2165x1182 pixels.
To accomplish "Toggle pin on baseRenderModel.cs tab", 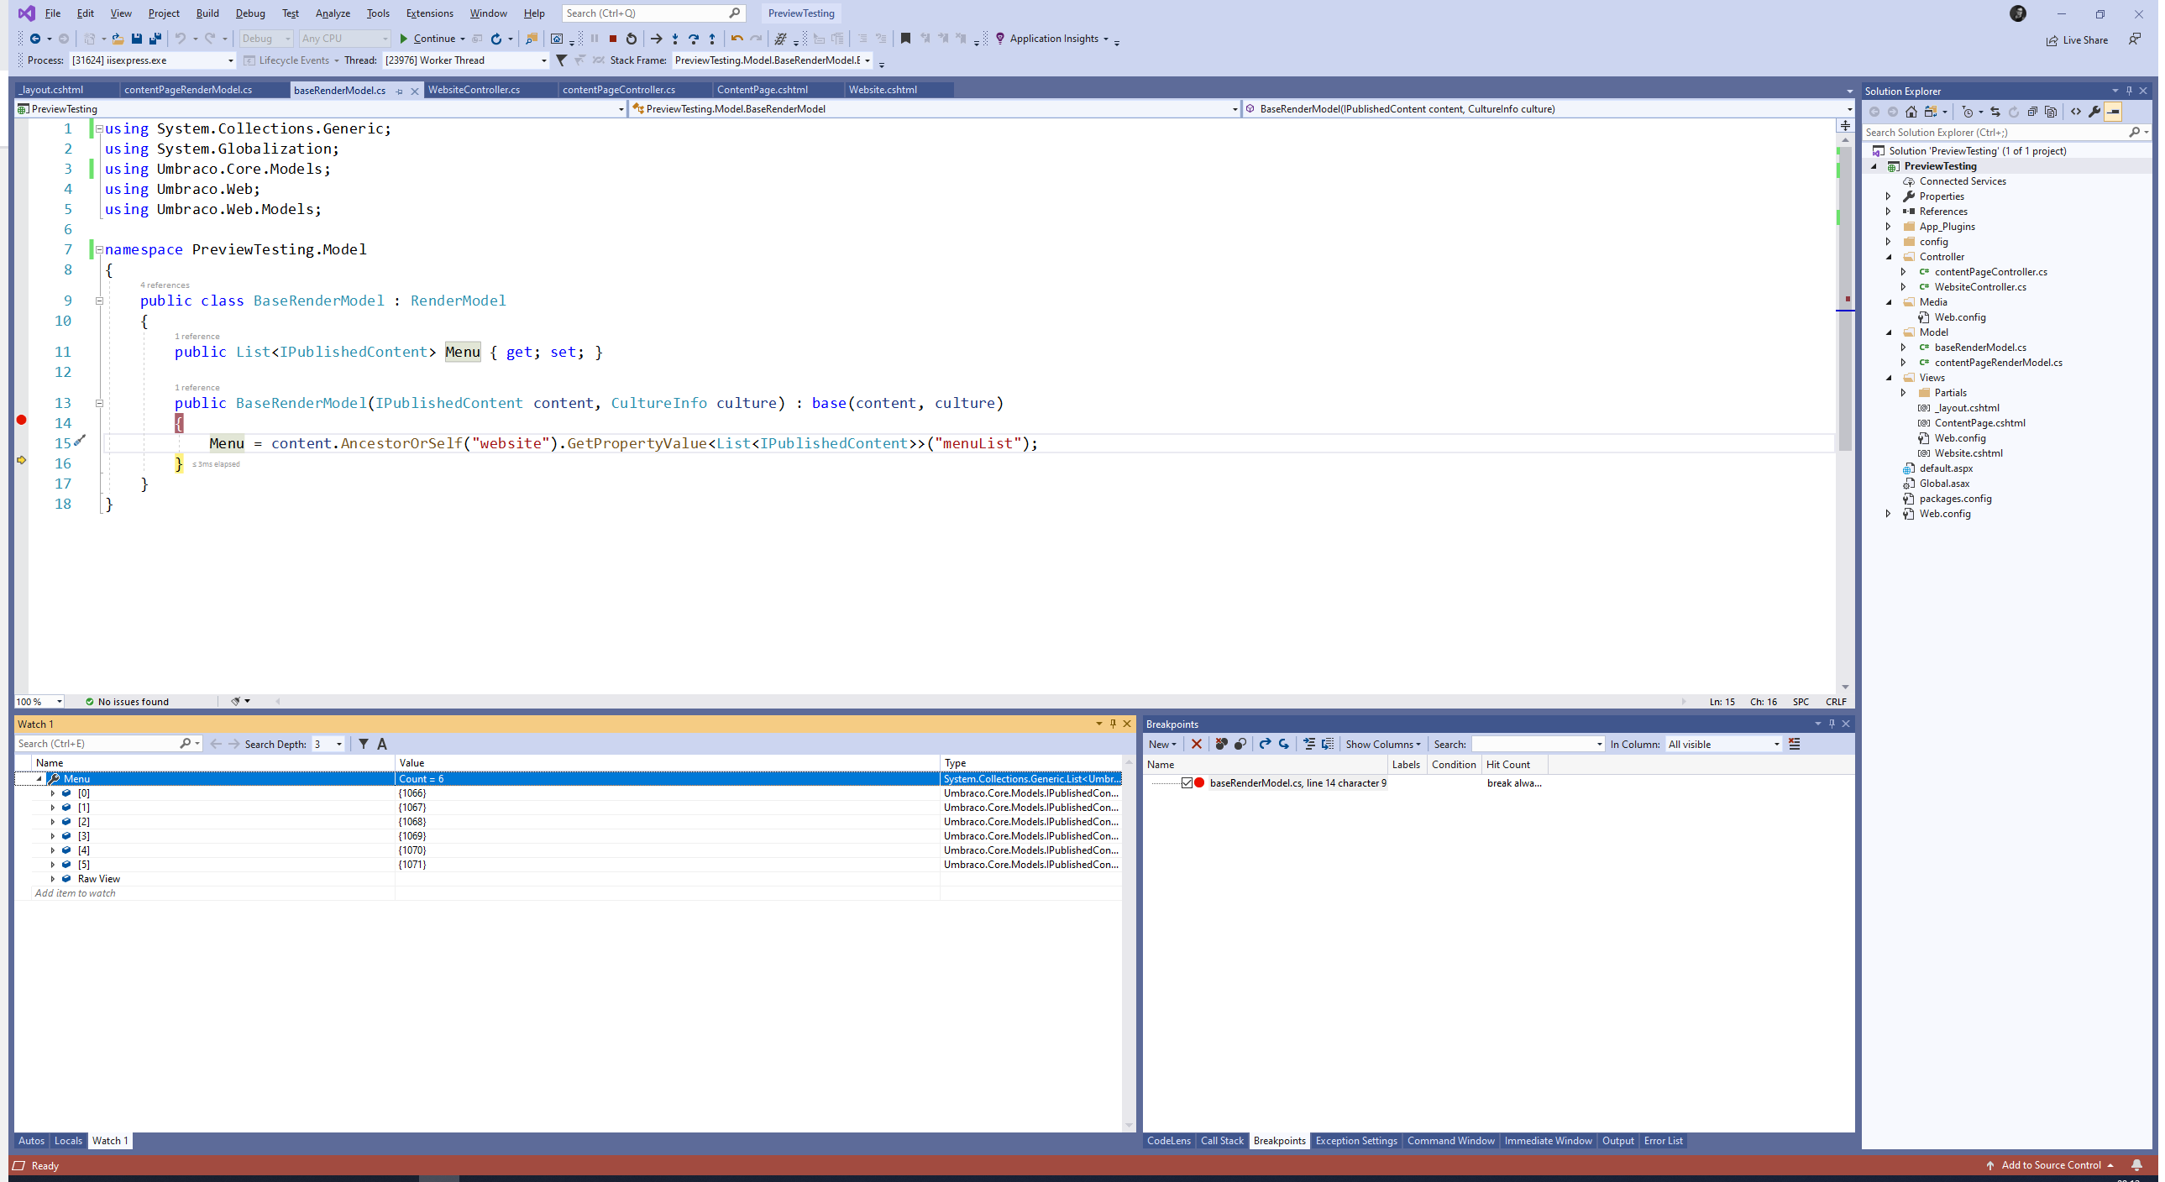I will pyautogui.click(x=399, y=92).
